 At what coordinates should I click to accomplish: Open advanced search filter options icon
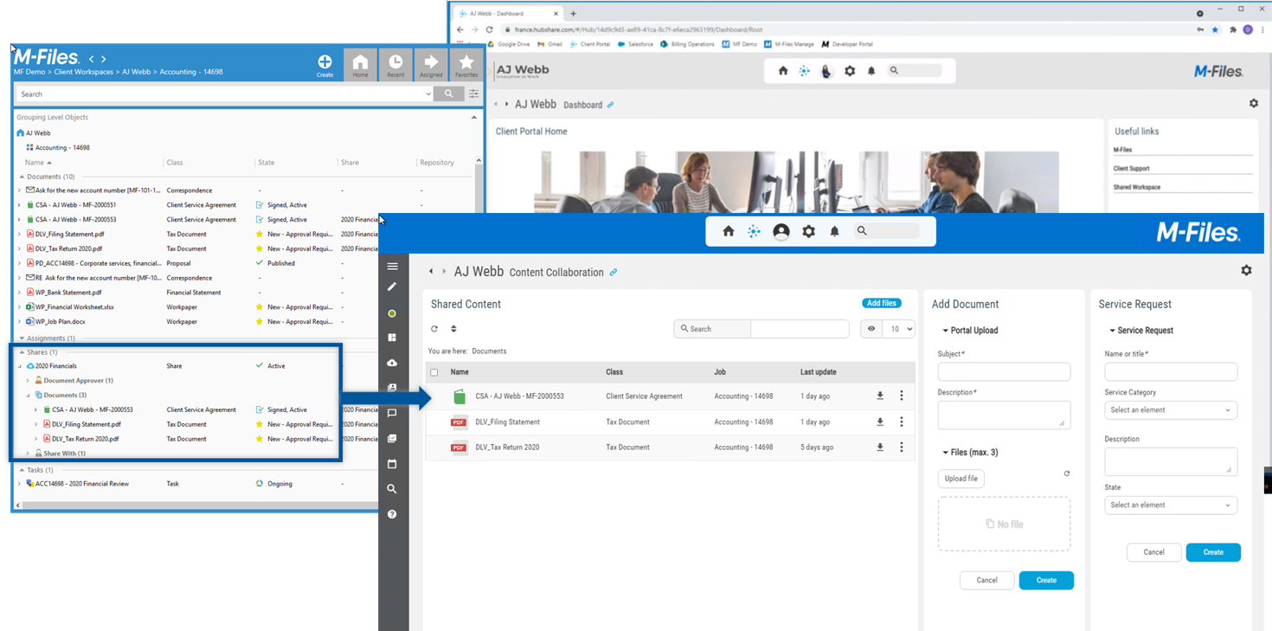point(473,93)
